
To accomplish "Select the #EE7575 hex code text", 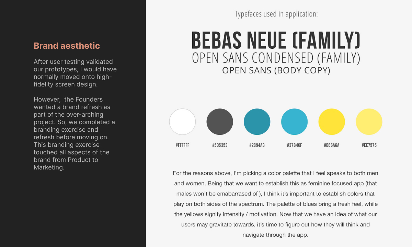I will click(369, 145).
